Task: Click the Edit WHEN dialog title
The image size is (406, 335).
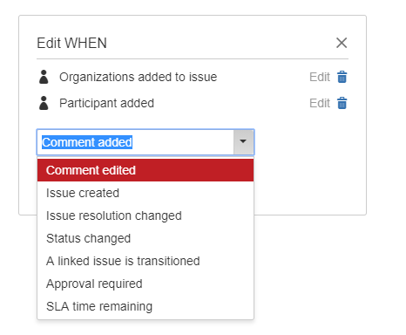Action: coord(71,43)
